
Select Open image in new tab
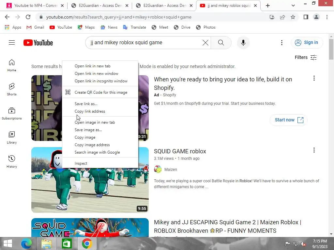[x=100, y=122]
